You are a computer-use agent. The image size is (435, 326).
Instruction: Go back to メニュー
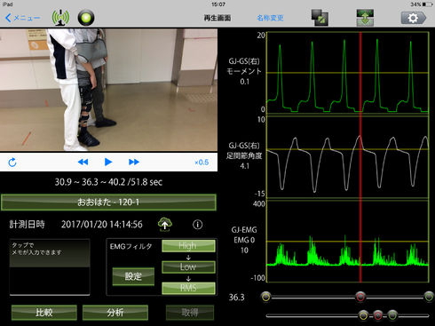click(x=22, y=18)
